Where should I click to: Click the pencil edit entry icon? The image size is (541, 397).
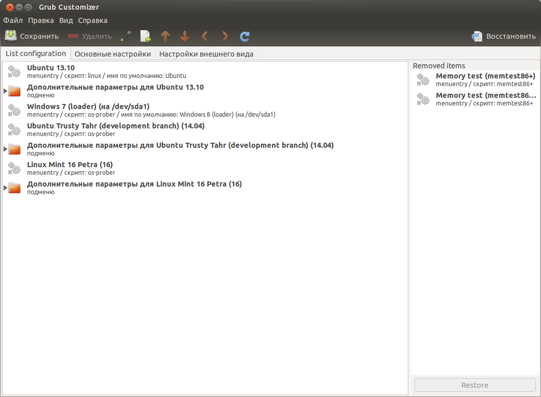pos(126,36)
